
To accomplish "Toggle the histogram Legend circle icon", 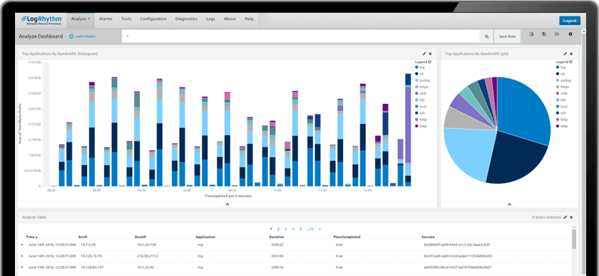I will point(430,61).
